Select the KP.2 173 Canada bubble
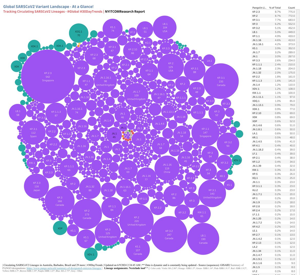 (x=87, y=214)
